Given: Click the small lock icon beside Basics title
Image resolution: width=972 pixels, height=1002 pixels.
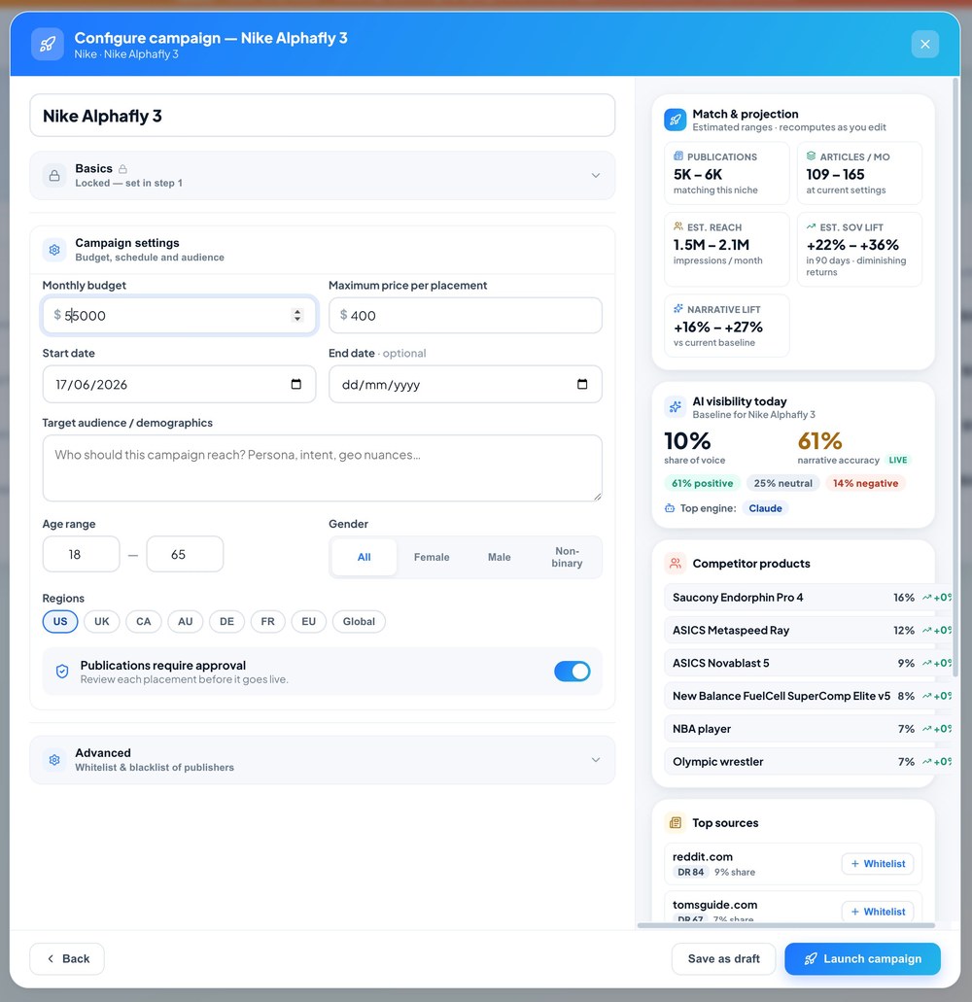Looking at the screenshot, I should [x=122, y=169].
